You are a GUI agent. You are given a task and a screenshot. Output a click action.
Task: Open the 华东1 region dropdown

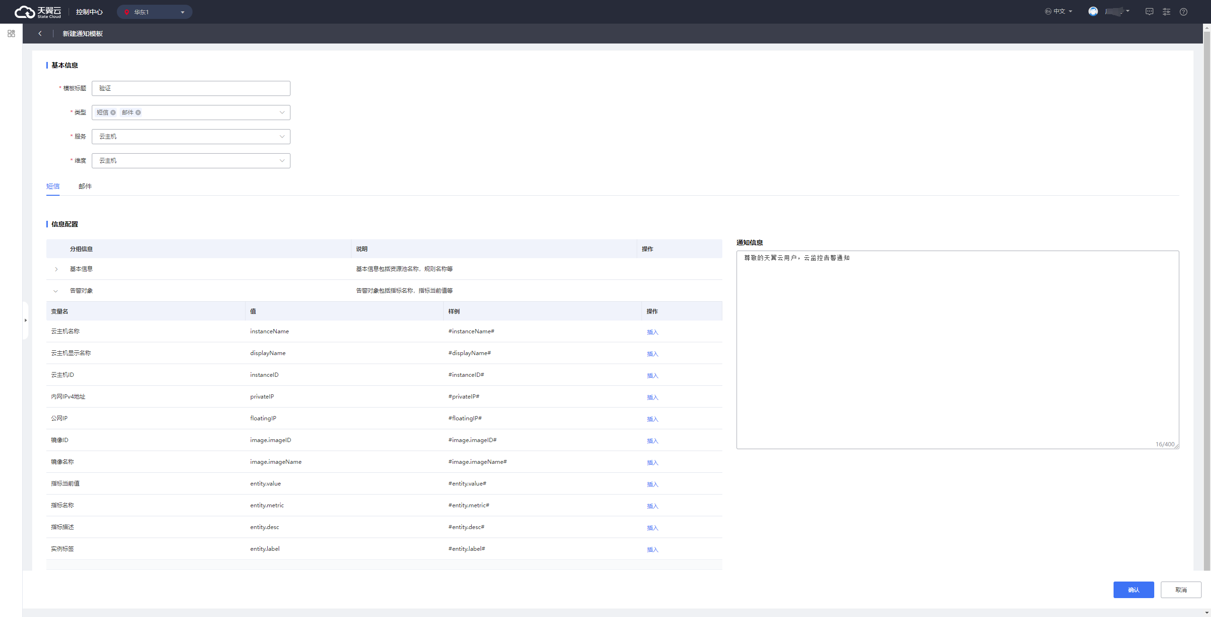click(154, 12)
